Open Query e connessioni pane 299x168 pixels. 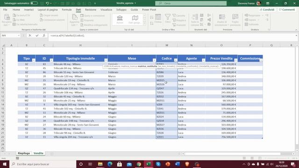coord(93,15)
